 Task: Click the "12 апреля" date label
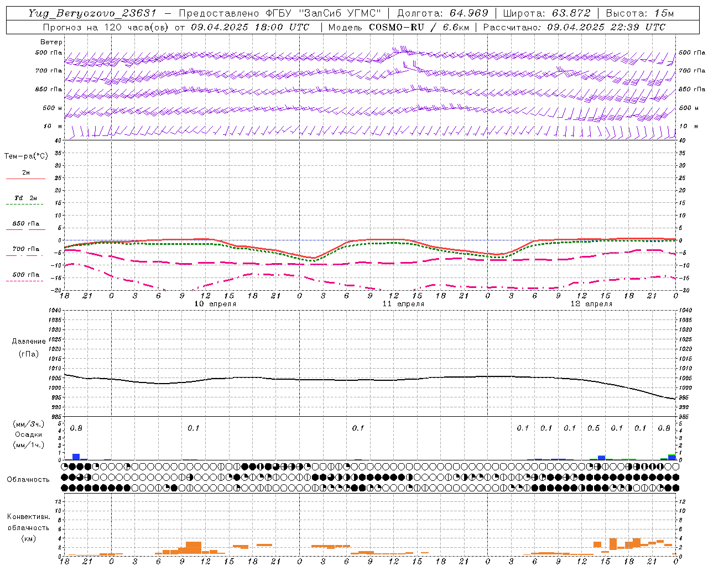coord(591,304)
